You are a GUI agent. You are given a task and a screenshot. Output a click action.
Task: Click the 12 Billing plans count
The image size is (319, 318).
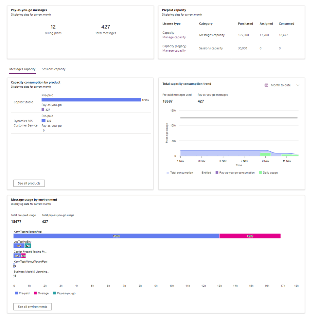click(53, 27)
